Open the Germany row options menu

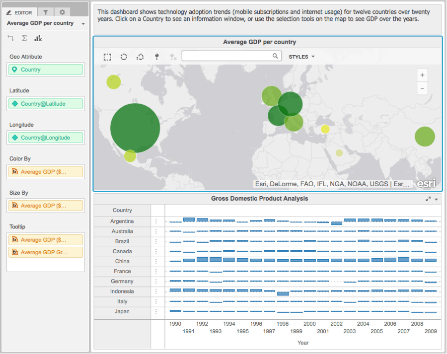point(156,282)
